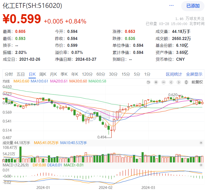
Task: Dismiss the 成交量 volume panel via its × toggle
Action: 201,143
